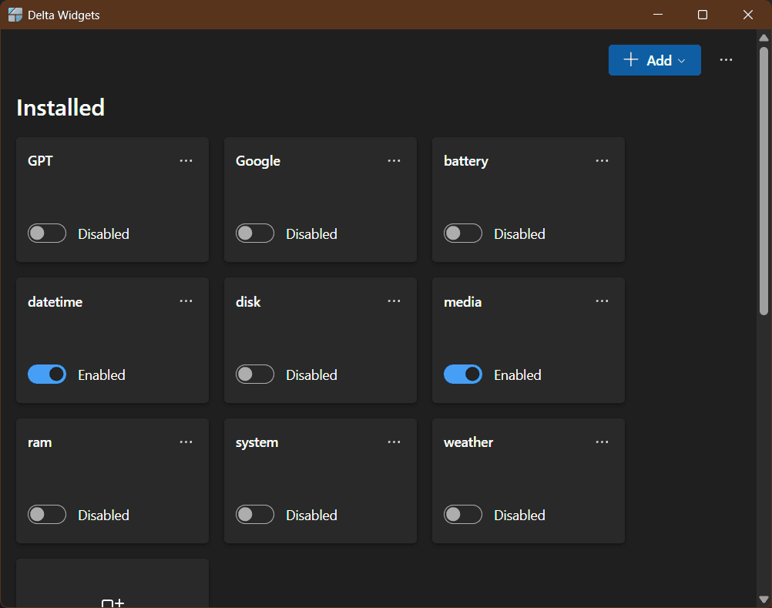Open the disk widget options menu
This screenshot has height=608, width=772.
click(x=394, y=301)
